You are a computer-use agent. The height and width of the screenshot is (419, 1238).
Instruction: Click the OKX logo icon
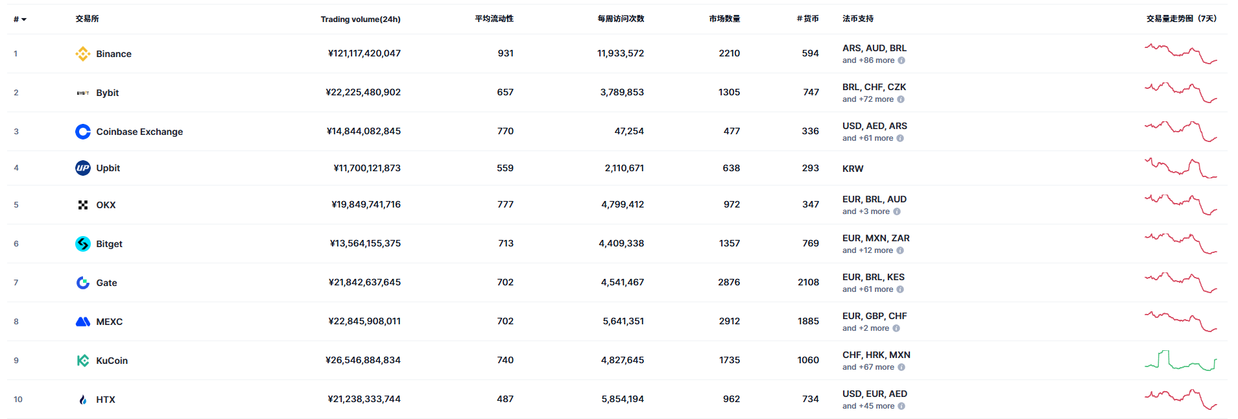(x=82, y=204)
